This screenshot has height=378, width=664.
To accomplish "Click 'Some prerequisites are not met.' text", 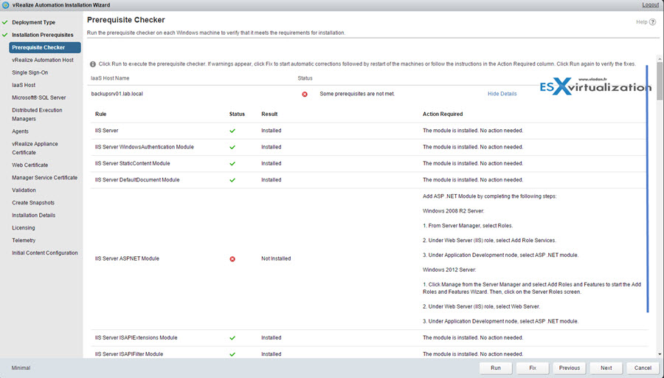I will pyautogui.click(x=357, y=94).
